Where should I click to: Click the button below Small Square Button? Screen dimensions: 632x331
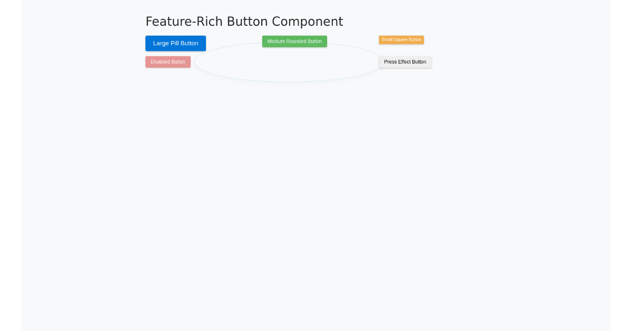(x=405, y=61)
